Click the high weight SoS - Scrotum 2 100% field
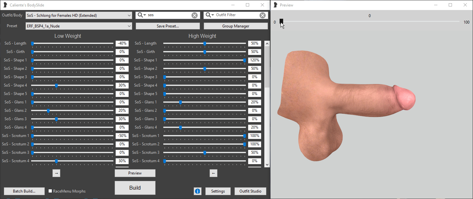 255,144
